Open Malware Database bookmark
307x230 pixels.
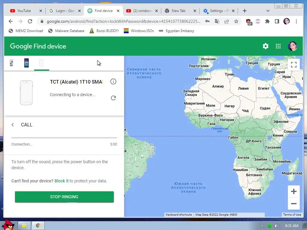pyautogui.click(x=66, y=31)
